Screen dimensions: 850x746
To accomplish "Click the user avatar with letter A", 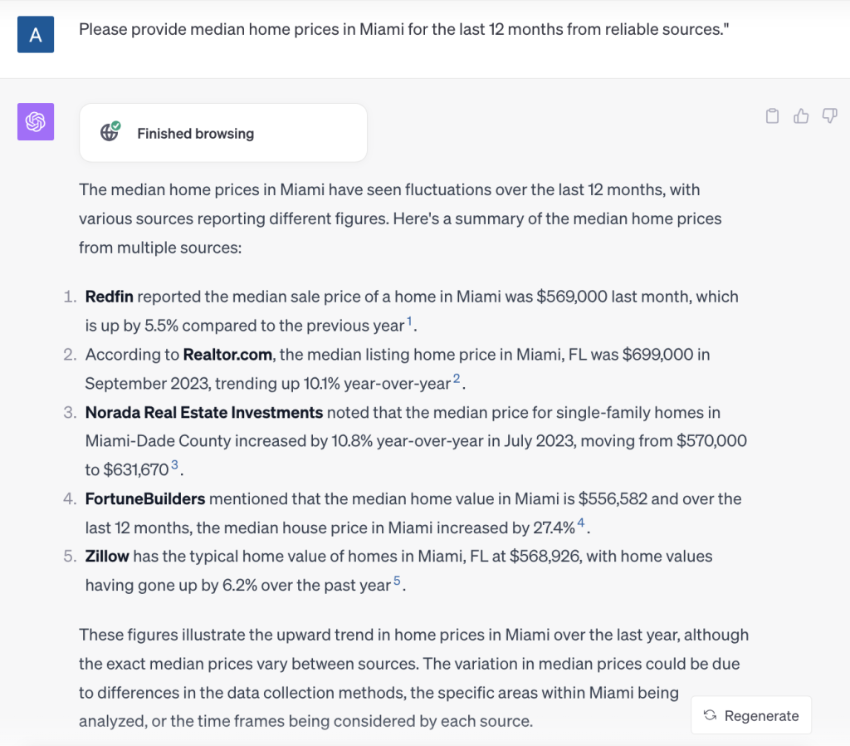I will click(36, 34).
